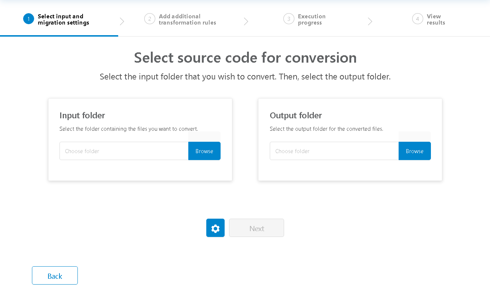This screenshot has height=293, width=490.
Task: Click the step 3 number circle
Action: [289, 19]
